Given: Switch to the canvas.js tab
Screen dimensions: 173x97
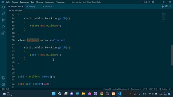Looking at the screenshot, I should tap(48, 6).
